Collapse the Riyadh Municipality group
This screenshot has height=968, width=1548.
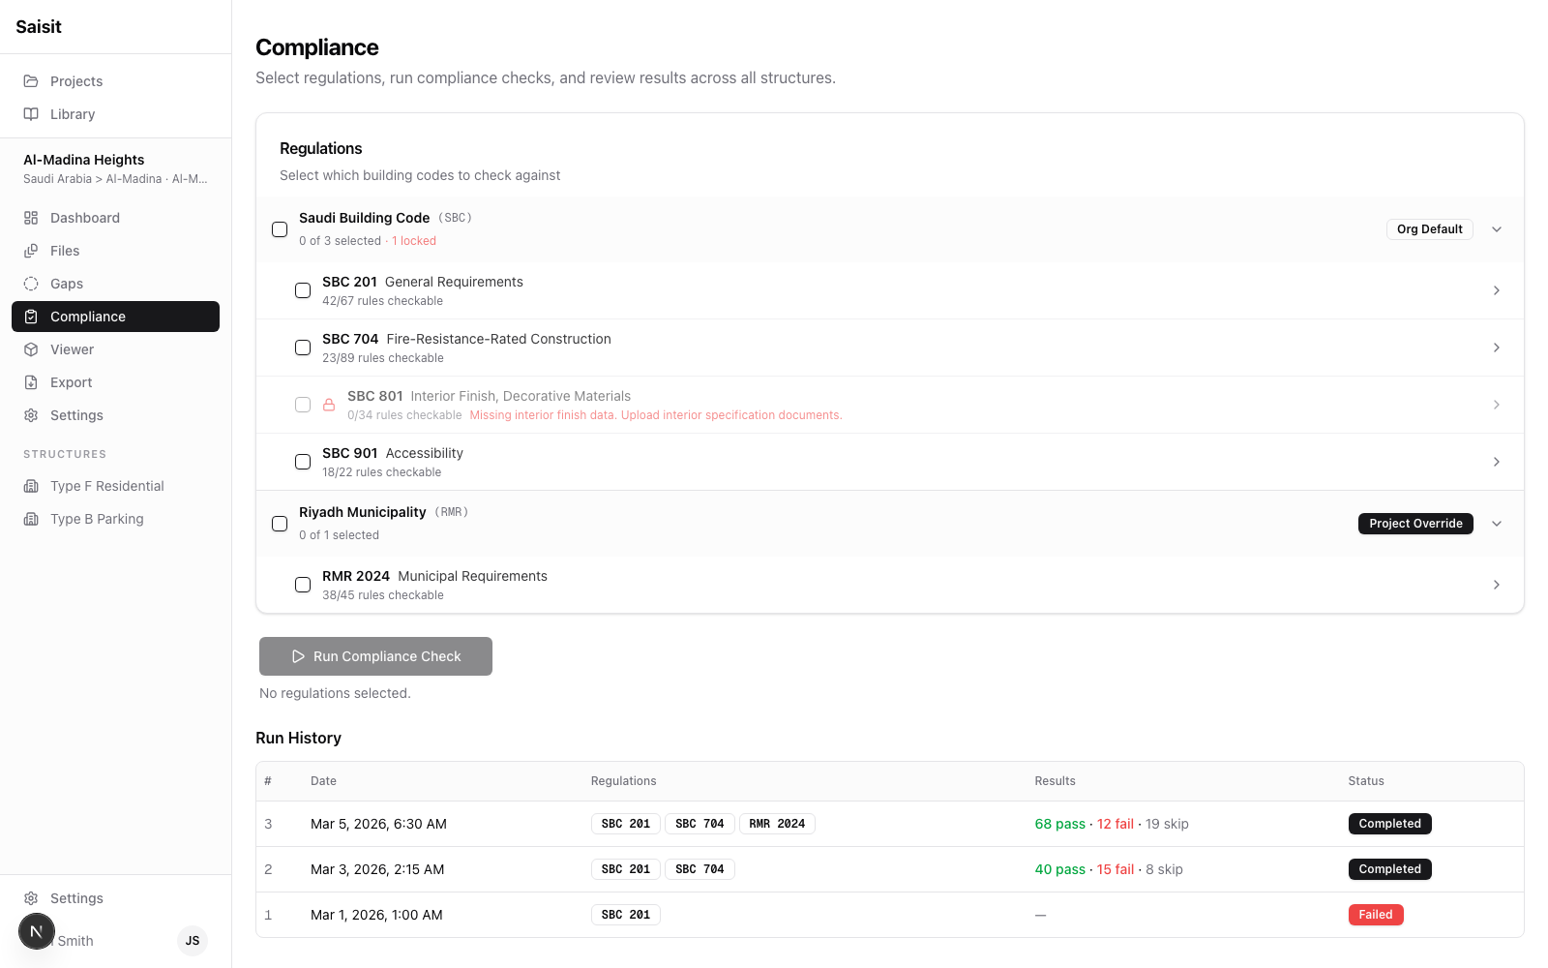[x=1497, y=524]
